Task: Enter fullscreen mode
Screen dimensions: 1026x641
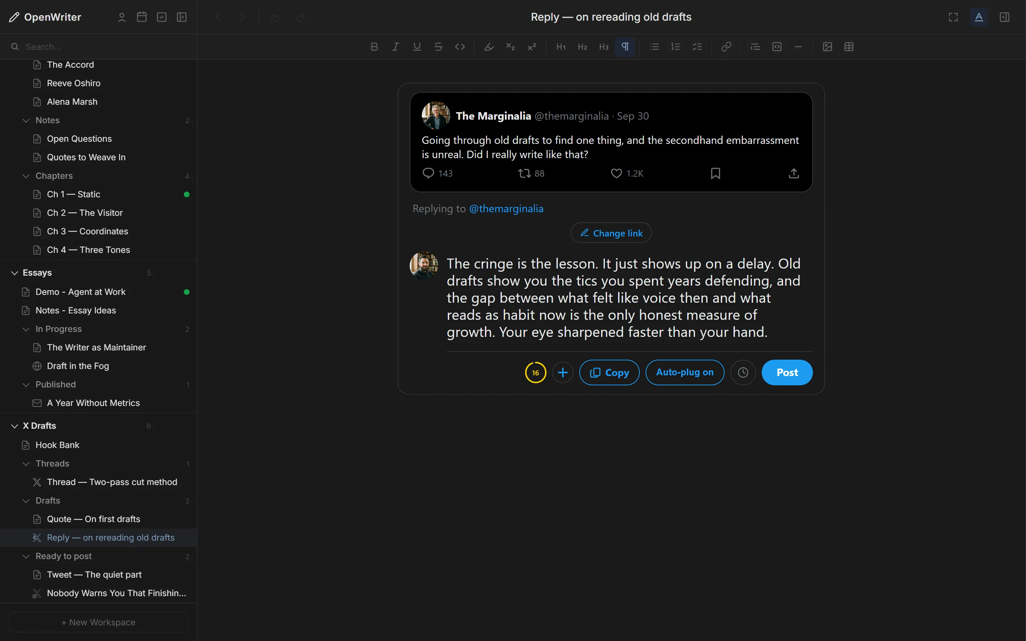Action: pyautogui.click(x=953, y=17)
